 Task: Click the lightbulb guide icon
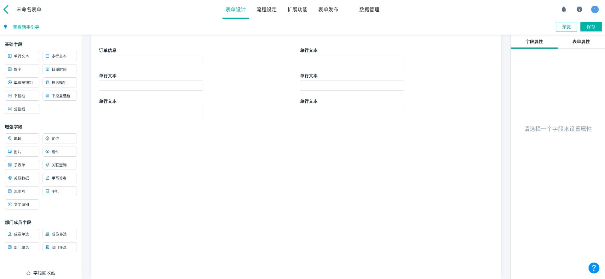6,27
